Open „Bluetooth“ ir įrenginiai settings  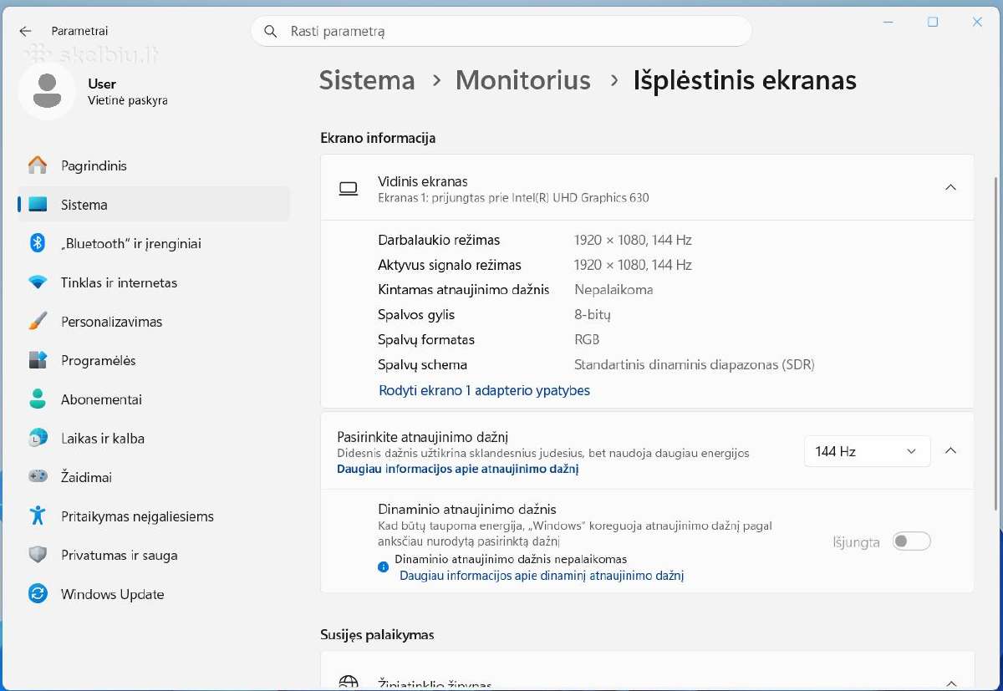tap(153, 243)
